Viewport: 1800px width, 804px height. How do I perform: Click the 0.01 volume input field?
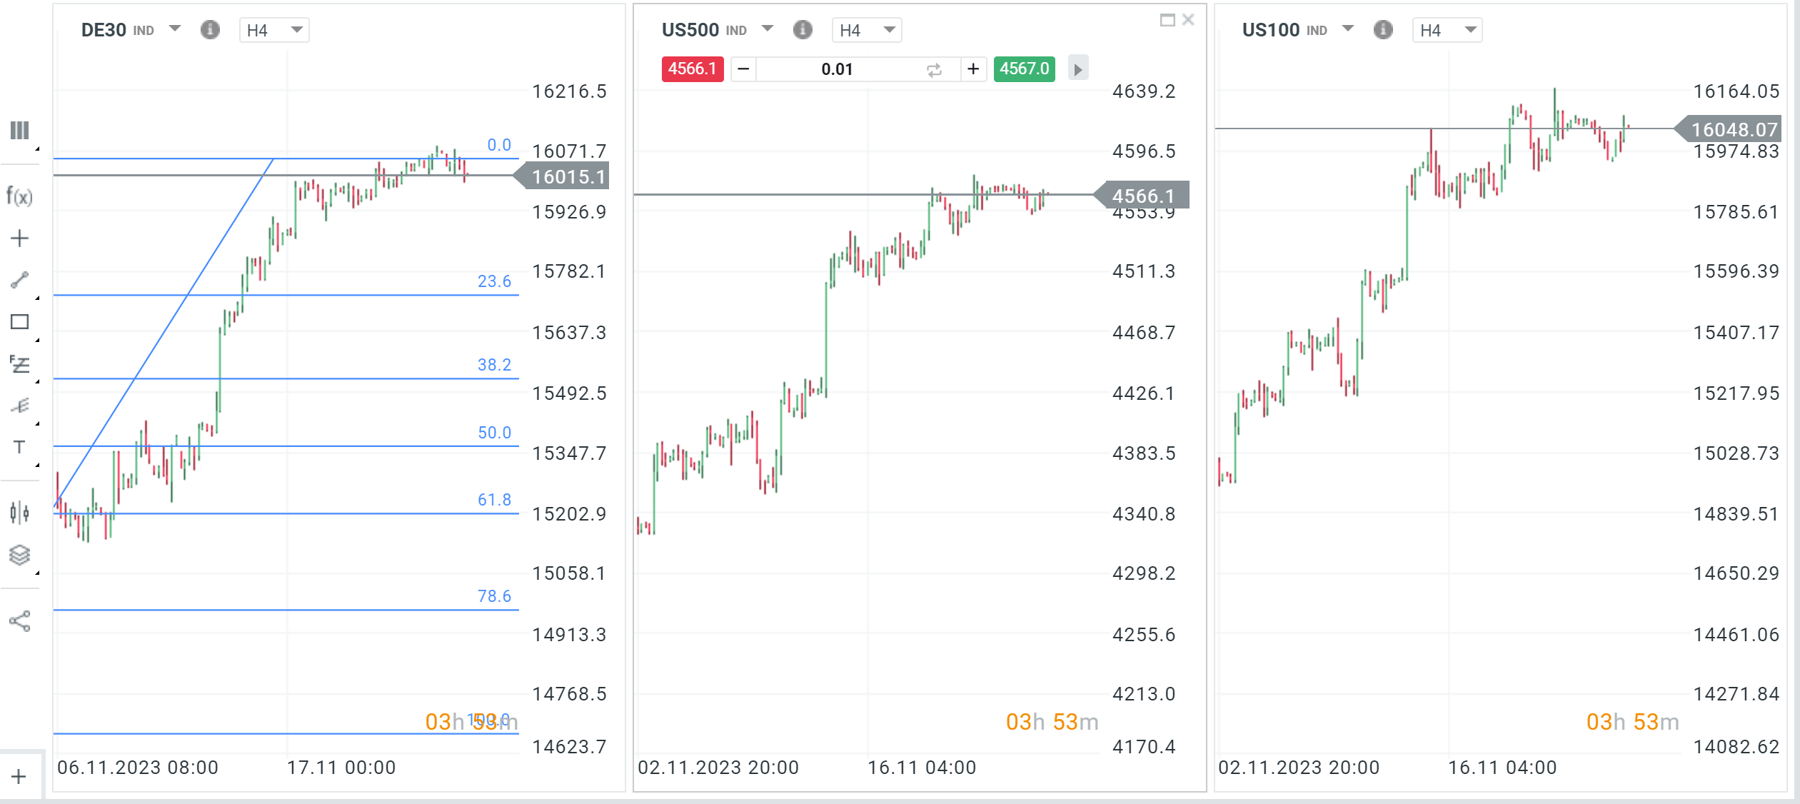tap(837, 69)
